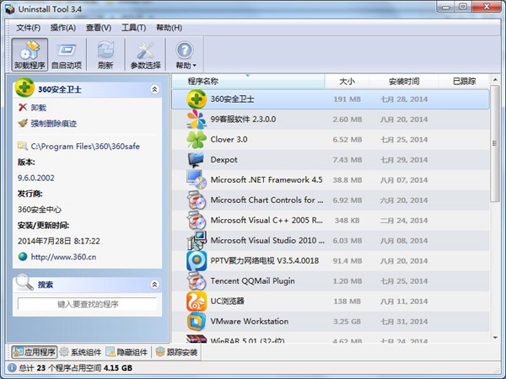Select the PPTV聚力网络电视 icon
506x379 pixels.
(x=196, y=261)
